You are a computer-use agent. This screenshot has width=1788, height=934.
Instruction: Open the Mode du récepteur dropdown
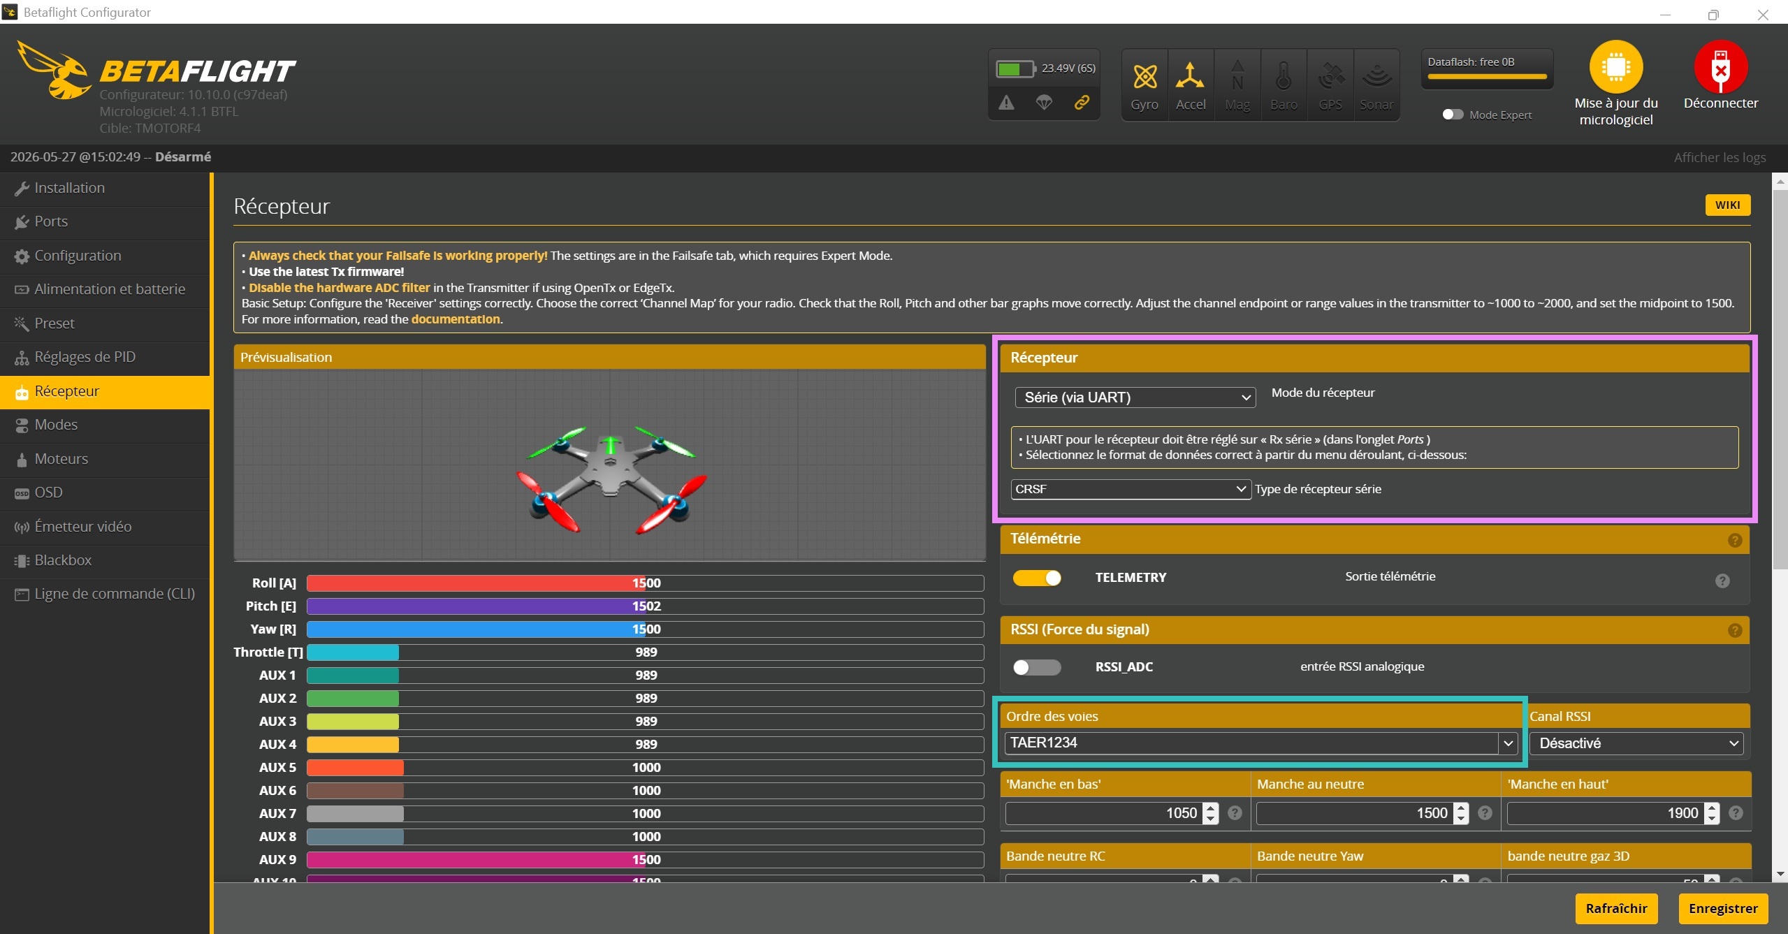[1135, 397]
